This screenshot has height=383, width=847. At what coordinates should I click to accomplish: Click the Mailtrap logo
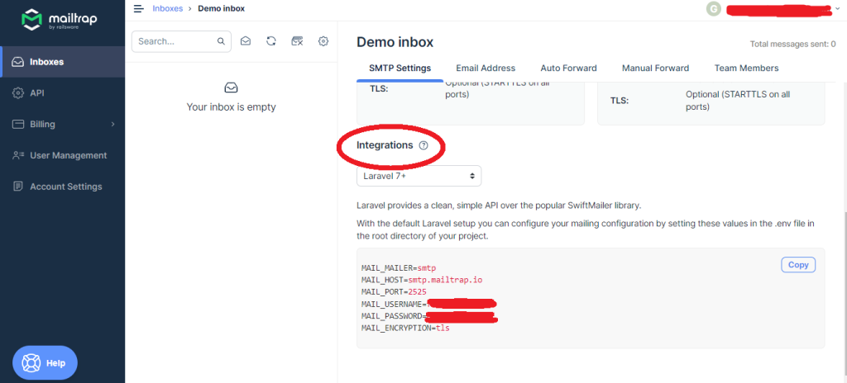[x=59, y=20]
